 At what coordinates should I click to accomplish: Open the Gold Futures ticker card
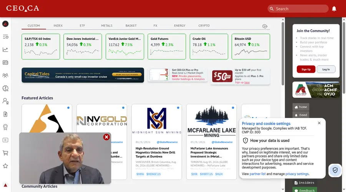pyautogui.click(x=167, y=46)
